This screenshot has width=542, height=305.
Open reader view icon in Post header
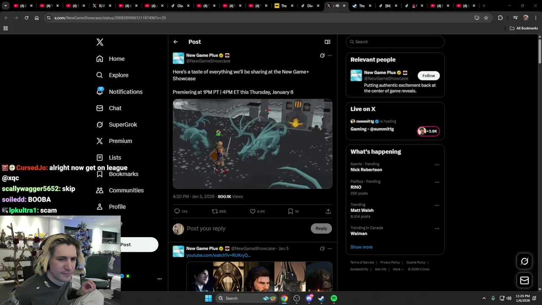click(327, 42)
